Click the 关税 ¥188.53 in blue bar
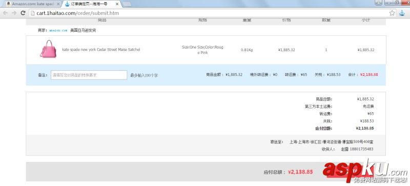Viewport: 410px width, 186px height. pyautogui.click(x=327, y=75)
